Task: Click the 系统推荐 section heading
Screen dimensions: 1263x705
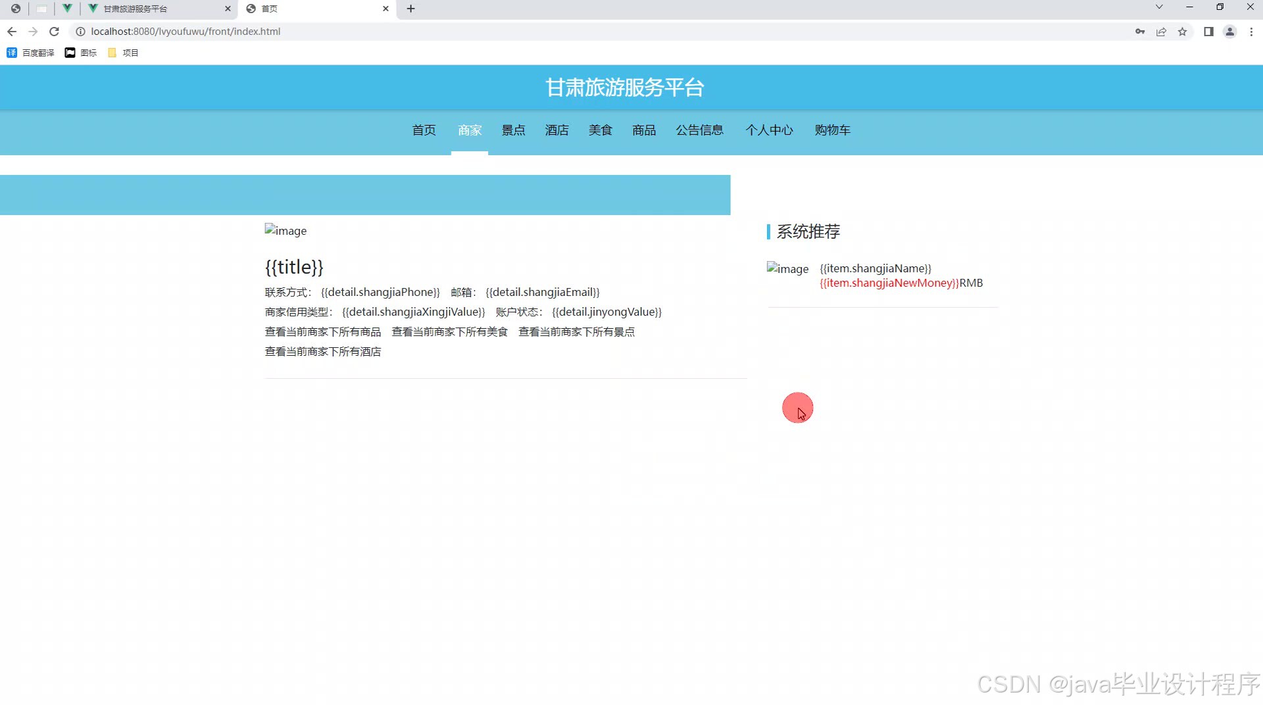Action: click(x=808, y=231)
